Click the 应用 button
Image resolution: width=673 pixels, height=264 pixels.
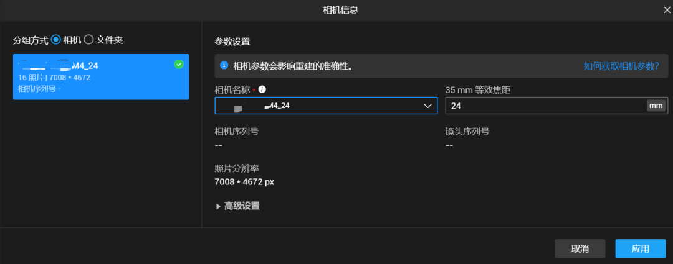(641, 248)
